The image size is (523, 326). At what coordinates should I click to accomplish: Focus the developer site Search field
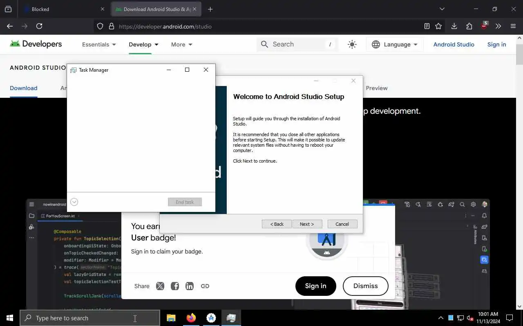(297, 44)
